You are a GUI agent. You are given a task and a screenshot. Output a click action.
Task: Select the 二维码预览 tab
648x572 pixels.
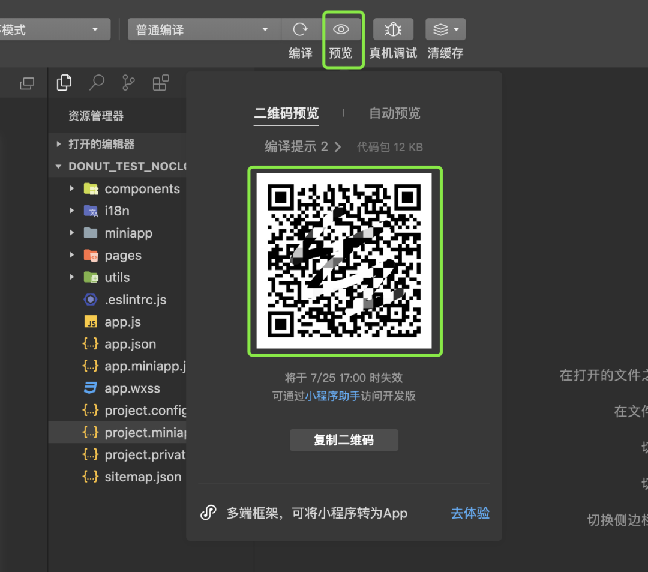coord(286,113)
